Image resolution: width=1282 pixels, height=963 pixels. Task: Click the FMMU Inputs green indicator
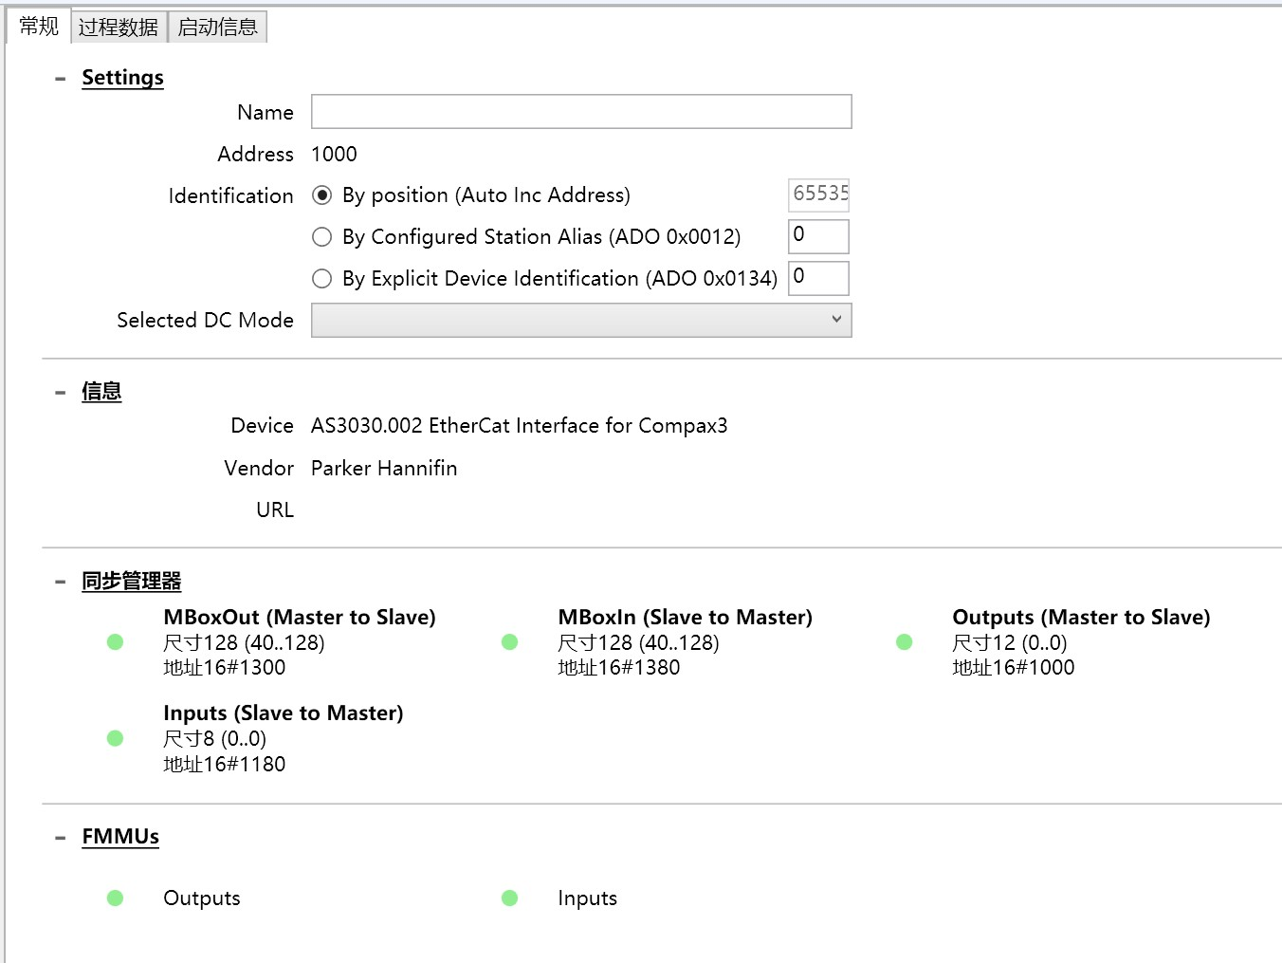pos(510,898)
